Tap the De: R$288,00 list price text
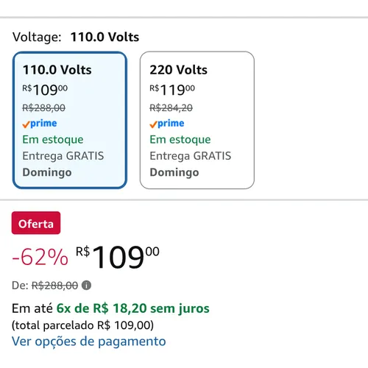The width and height of the screenshot is (368, 368). (45, 286)
